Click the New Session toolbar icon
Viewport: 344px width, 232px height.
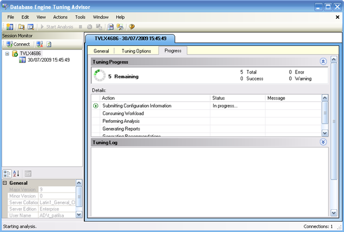click(10, 26)
